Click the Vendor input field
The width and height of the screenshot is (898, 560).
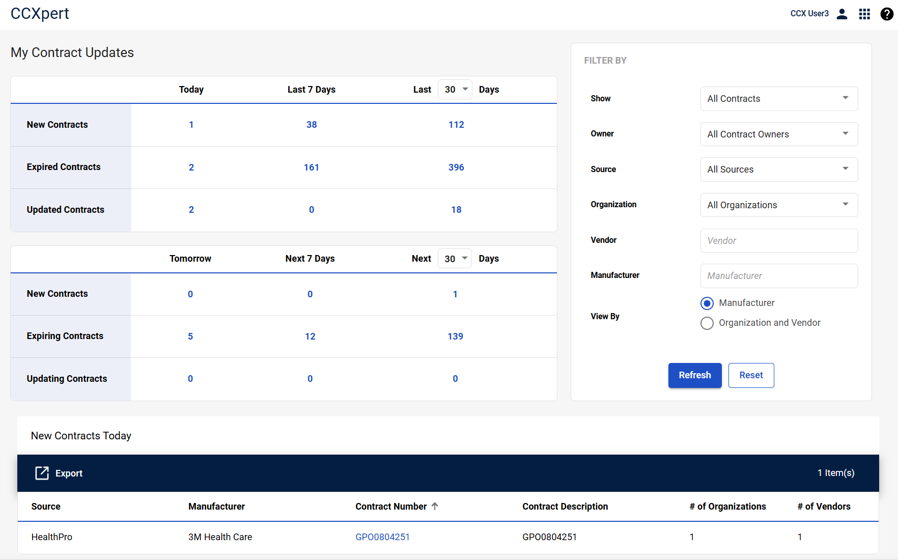[779, 240]
